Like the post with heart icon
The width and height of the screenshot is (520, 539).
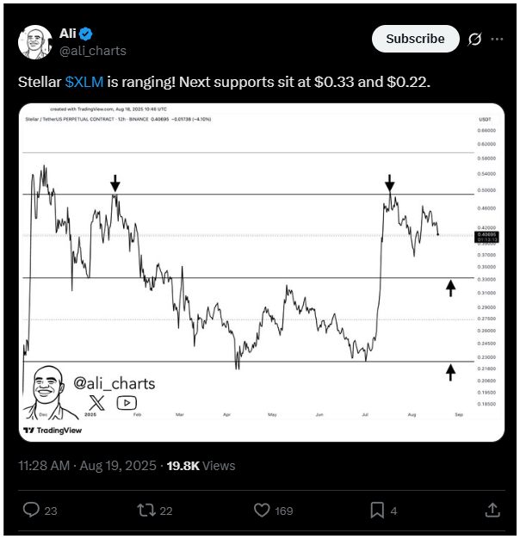pyautogui.click(x=262, y=510)
